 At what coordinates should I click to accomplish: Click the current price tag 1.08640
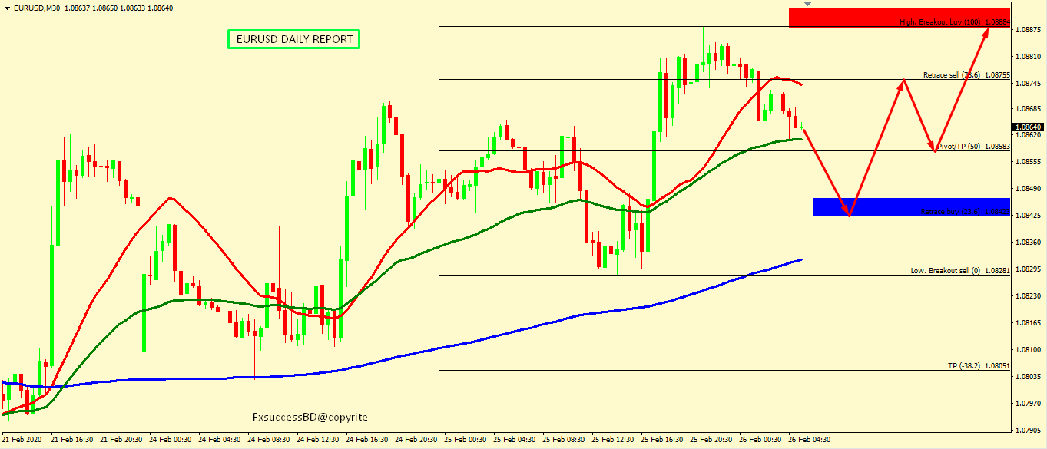point(1028,127)
